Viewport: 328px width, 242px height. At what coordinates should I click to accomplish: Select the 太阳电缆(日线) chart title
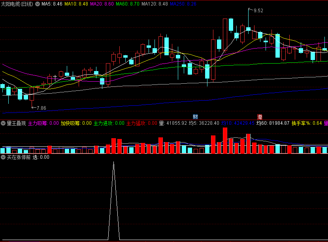[17, 4]
